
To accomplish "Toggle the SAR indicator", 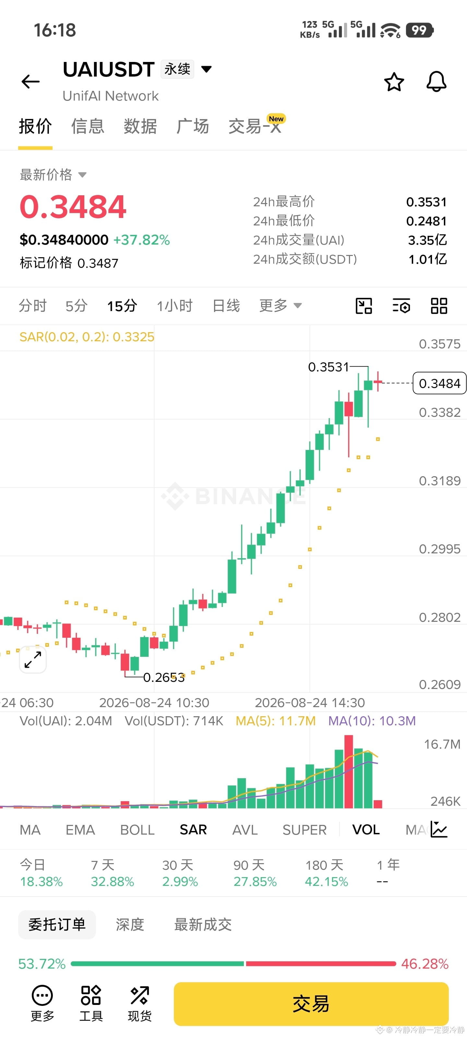I will [193, 830].
